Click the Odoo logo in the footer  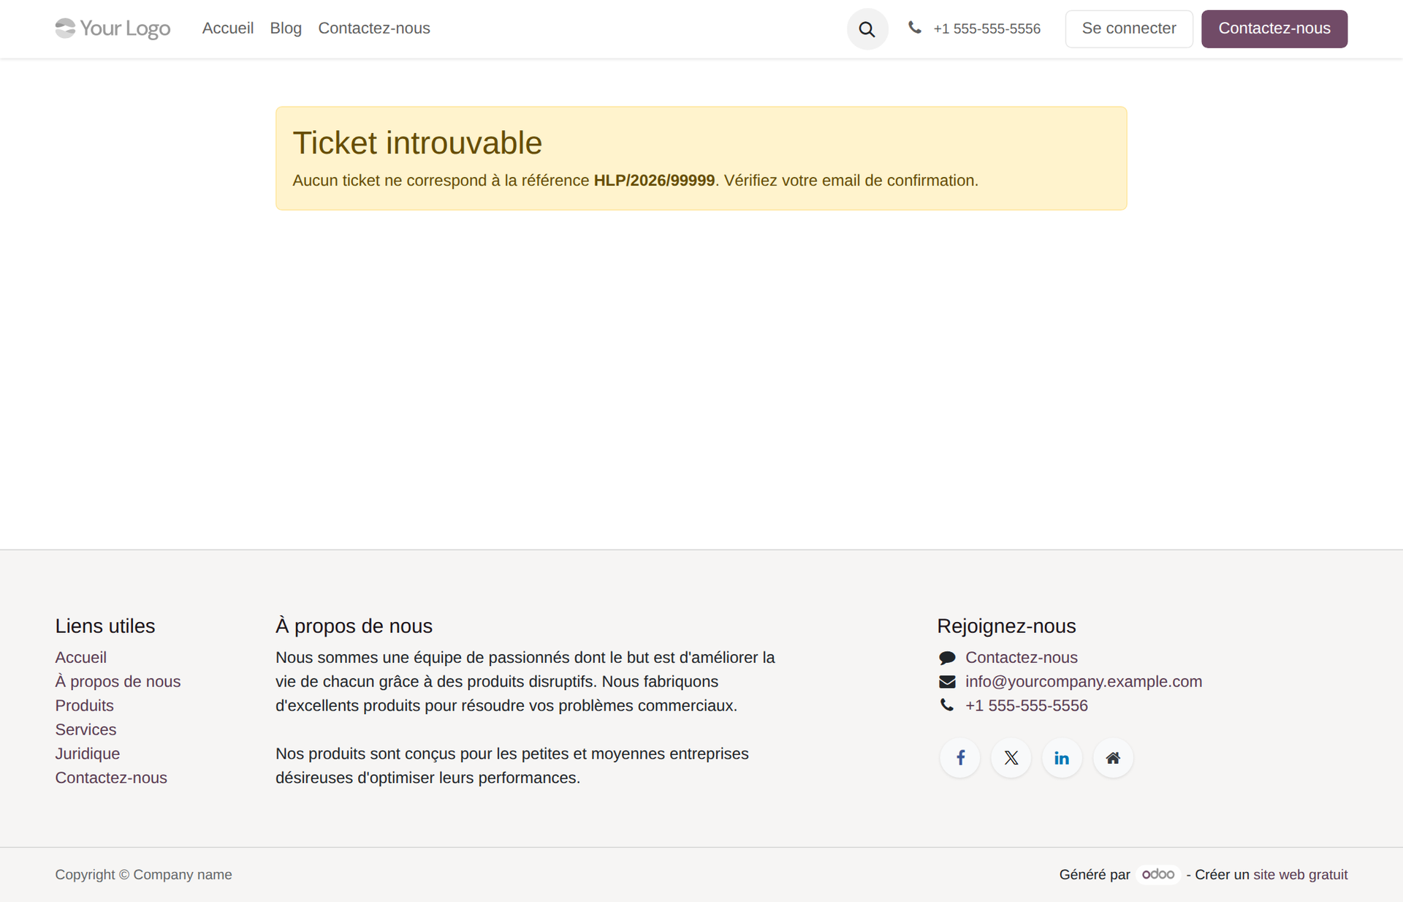tap(1159, 874)
